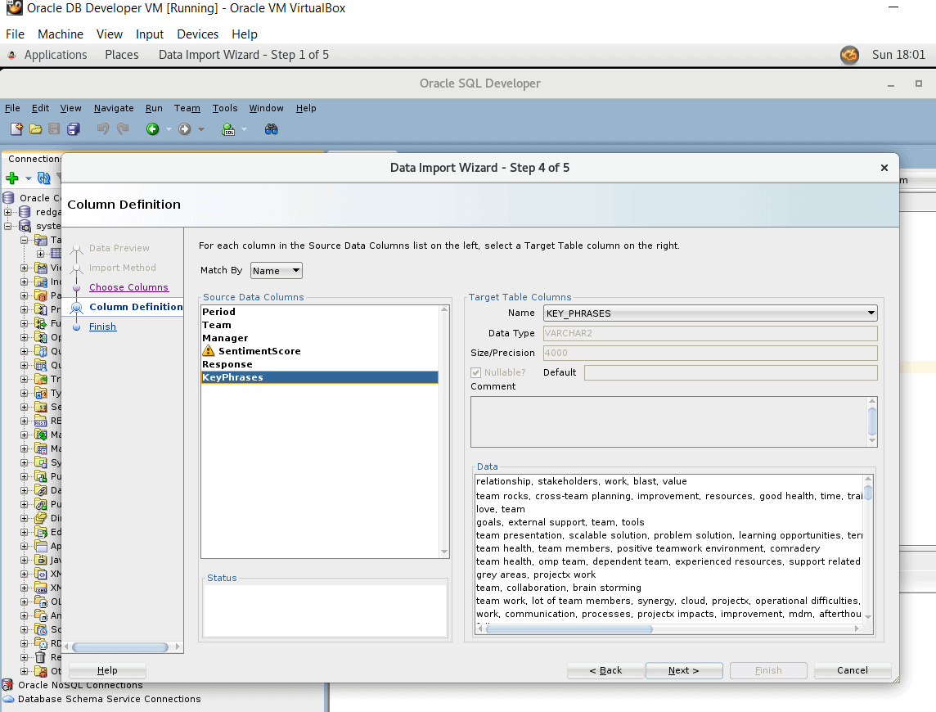This screenshot has width=936, height=712.
Task: Open SQL Developer Edit menu
Action: point(41,108)
